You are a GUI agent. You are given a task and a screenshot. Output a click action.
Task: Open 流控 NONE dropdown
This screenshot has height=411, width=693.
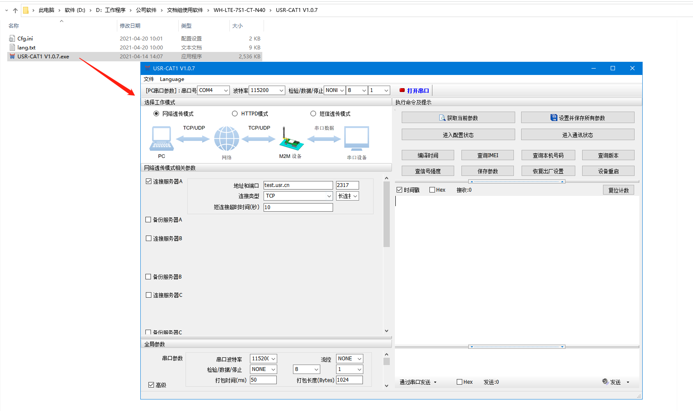(360, 359)
